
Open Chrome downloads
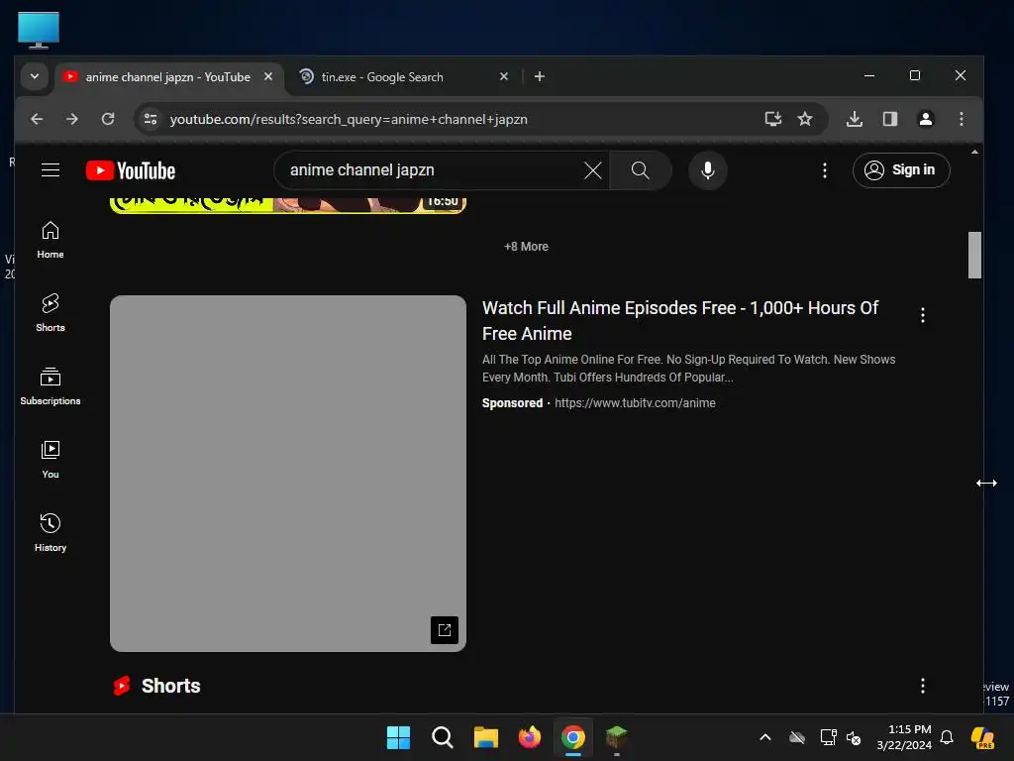click(x=855, y=119)
